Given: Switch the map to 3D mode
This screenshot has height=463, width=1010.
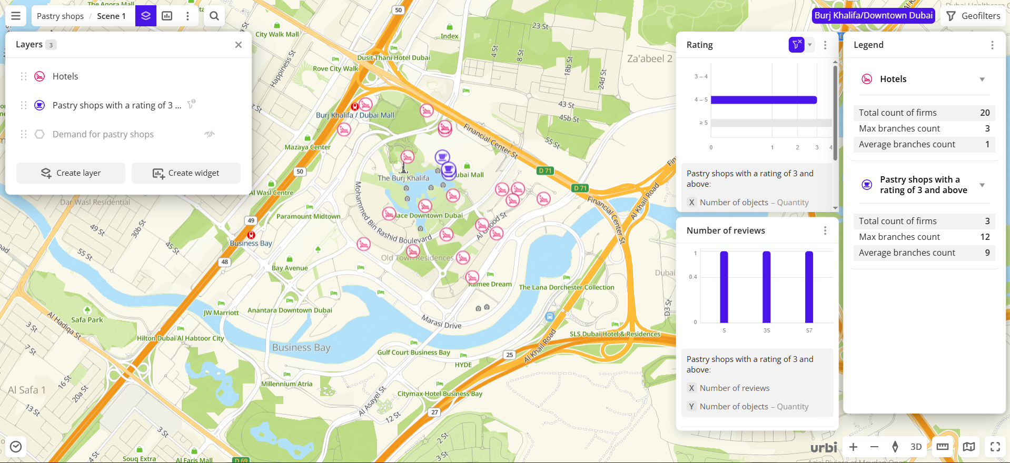Looking at the screenshot, I should tap(916, 447).
